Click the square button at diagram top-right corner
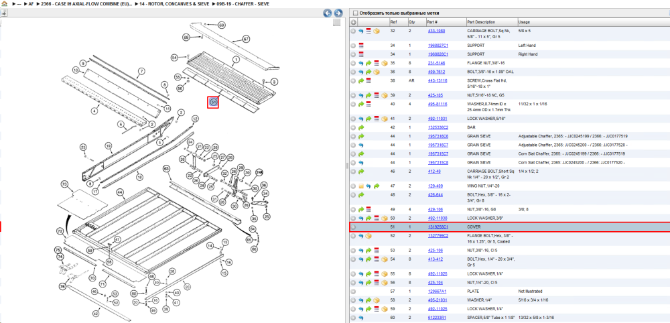Viewport: 670px width, 323px height. tap(337, 22)
